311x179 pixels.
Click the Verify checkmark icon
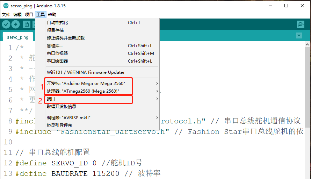pos(6,24)
